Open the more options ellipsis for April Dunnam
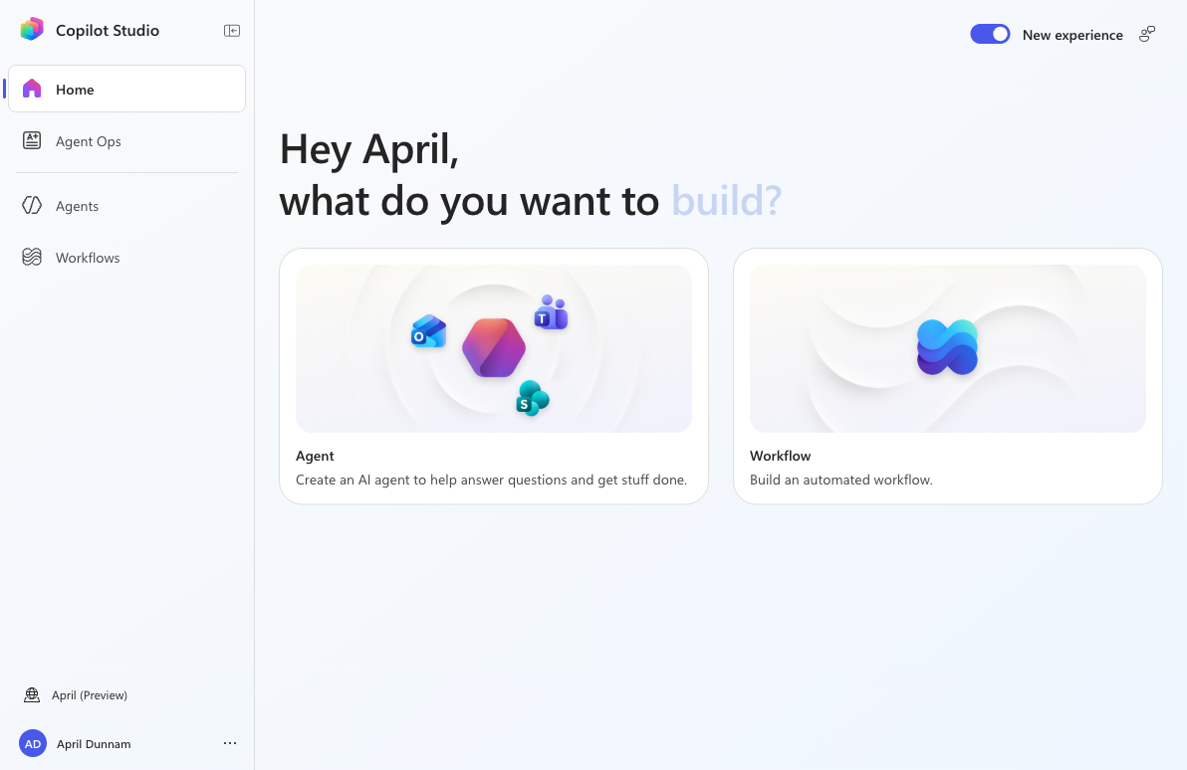 pyautogui.click(x=230, y=743)
